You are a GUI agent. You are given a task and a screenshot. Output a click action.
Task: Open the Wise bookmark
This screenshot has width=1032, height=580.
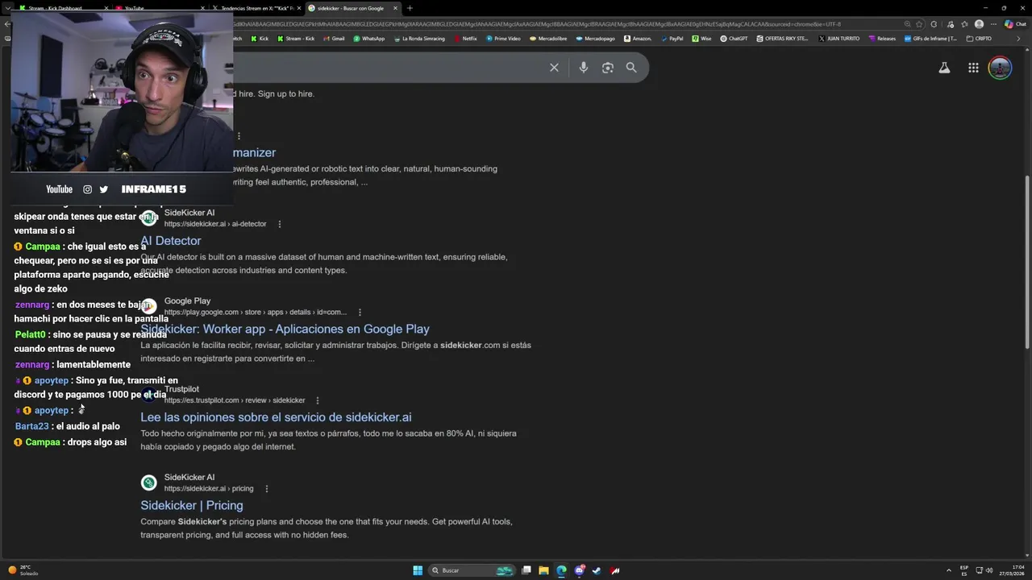701,38
